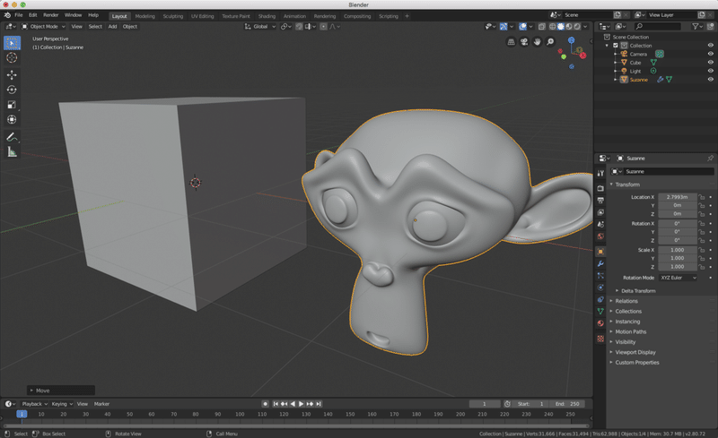Click the Add menu button in viewport header
718x438 pixels.
pos(112,26)
